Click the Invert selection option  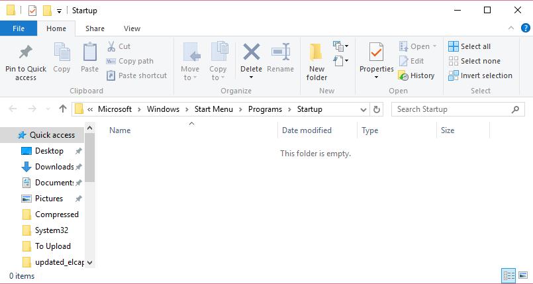click(x=480, y=75)
